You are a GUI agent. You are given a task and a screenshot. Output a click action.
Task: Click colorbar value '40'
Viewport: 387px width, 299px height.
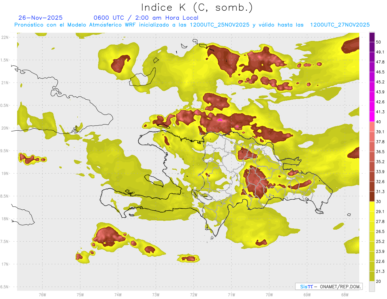pyautogui.click(x=379, y=122)
